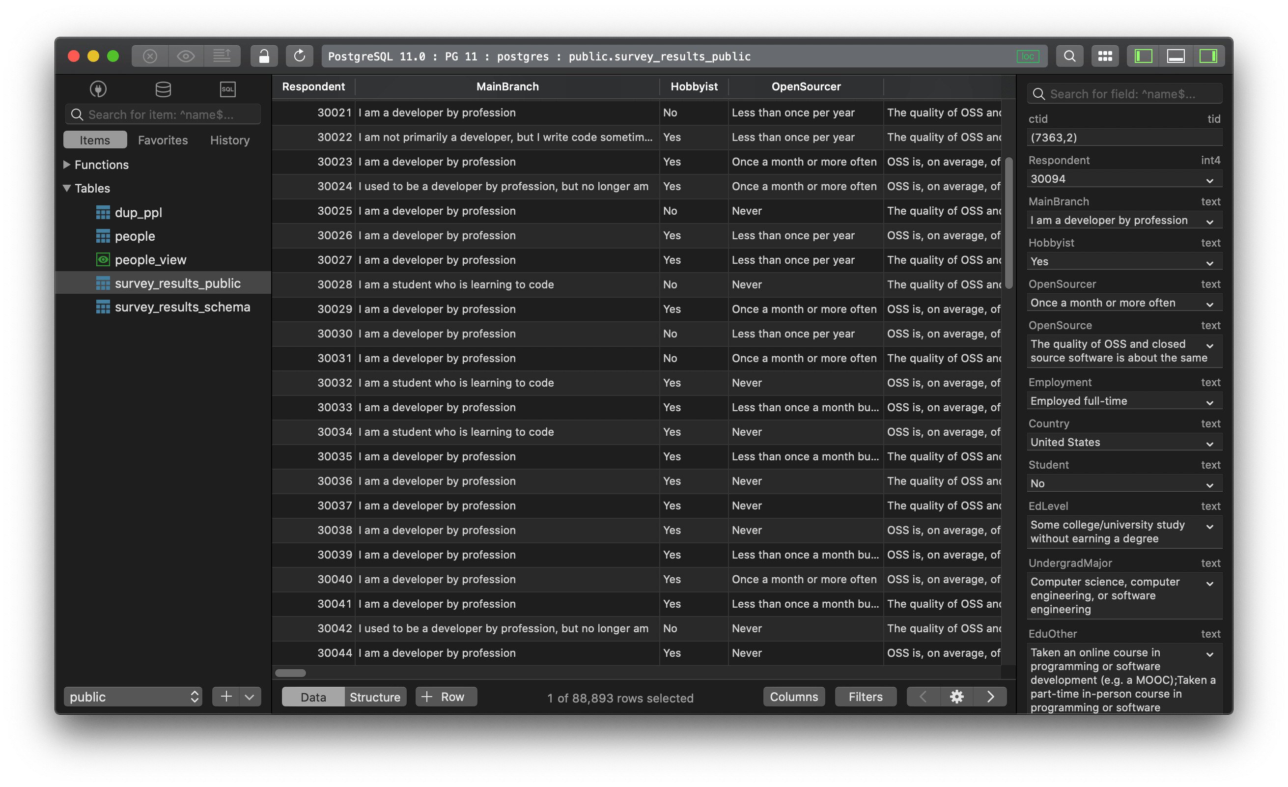This screenshot has width=1288, height=787.
Task: Click the Filters button
Action: (x=865, y=697)
